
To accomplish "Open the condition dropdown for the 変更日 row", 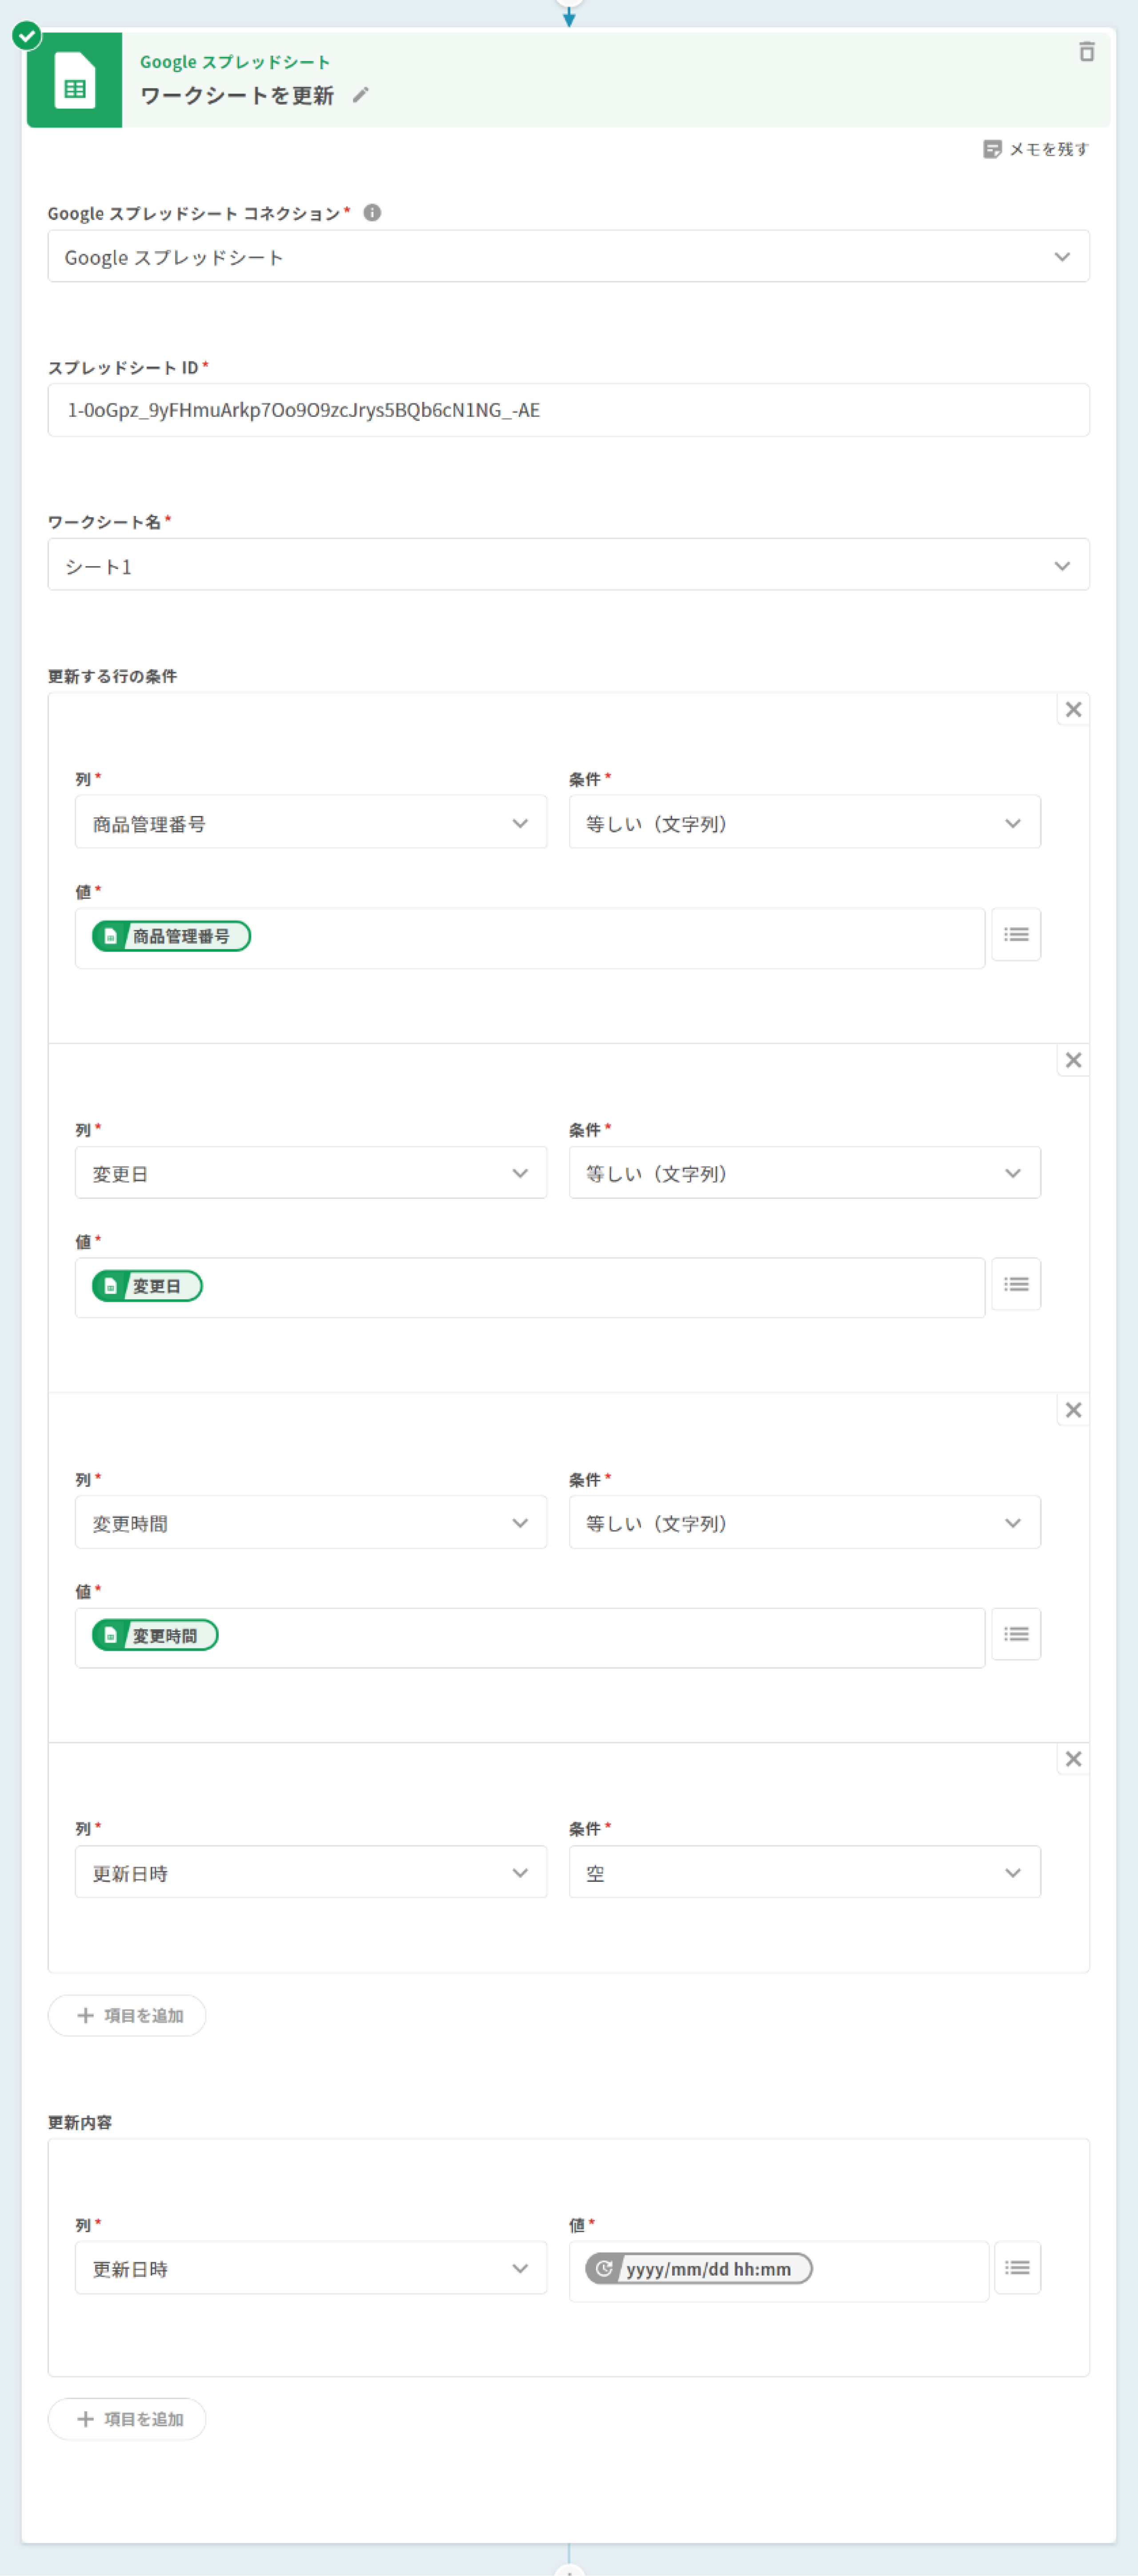I will tap(804, 1173).
